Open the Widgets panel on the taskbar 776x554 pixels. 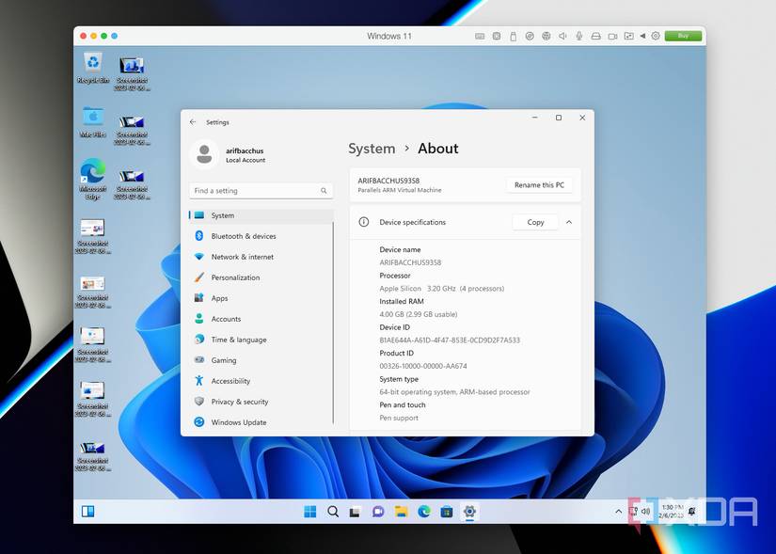[87, 512]
